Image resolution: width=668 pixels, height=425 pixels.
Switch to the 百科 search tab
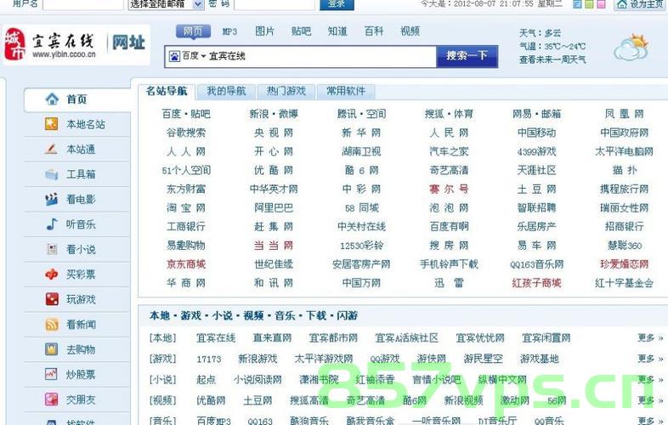coord(374,31)
